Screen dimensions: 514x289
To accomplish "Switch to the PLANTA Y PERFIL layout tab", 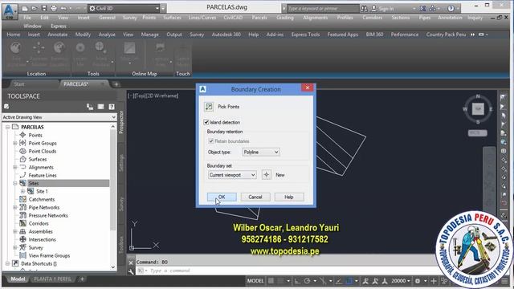I will pyautogui.click(x=53, y=279).
